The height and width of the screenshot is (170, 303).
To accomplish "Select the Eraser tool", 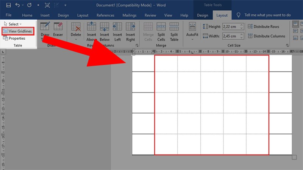I will [x=58, y=29].
